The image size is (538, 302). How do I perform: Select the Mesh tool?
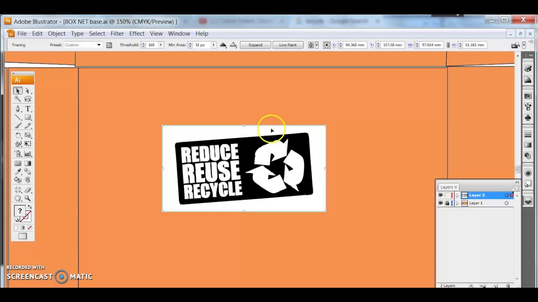point(18,163)
